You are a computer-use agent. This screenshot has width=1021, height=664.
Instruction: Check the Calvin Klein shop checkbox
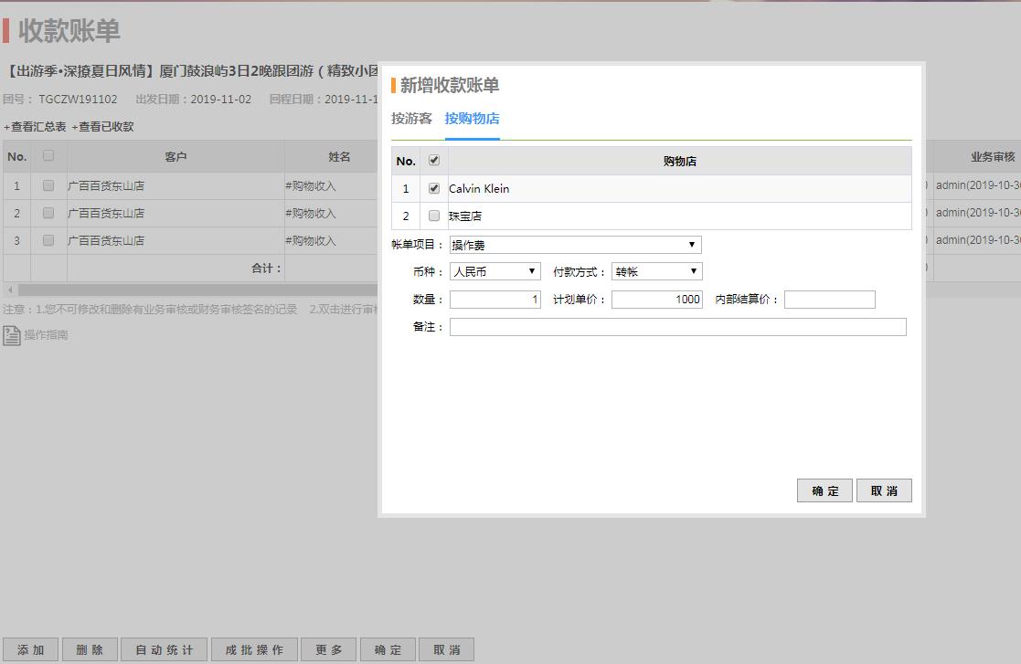coord(434,188)
